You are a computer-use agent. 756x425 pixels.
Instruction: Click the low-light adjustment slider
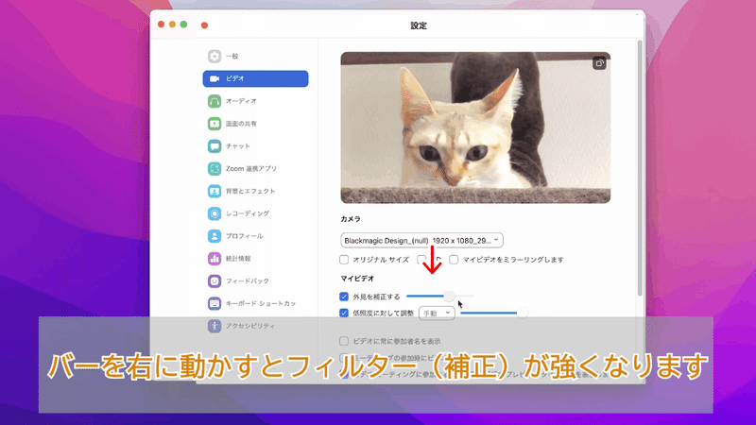click(x=494, y=314)
